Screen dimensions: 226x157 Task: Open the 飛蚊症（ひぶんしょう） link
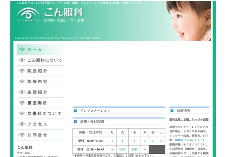(x=190, y=140)
